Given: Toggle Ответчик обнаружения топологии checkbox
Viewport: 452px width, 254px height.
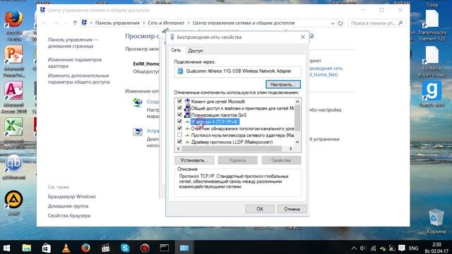Looking at the screenshot, I should point(179,128).
